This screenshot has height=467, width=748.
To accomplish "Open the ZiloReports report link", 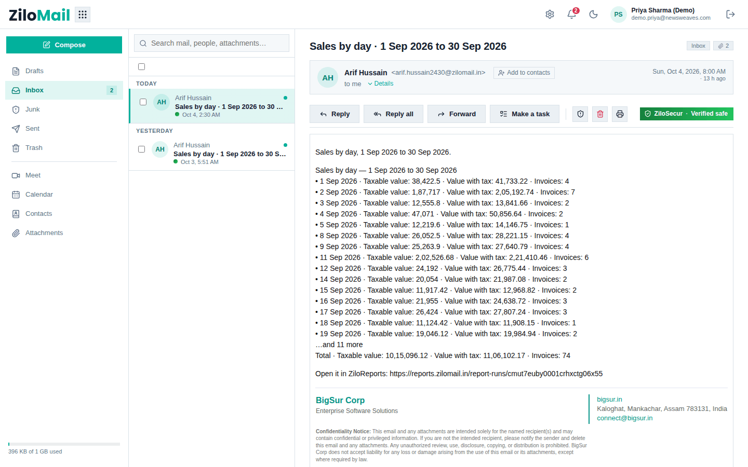I will coord(496,374).
